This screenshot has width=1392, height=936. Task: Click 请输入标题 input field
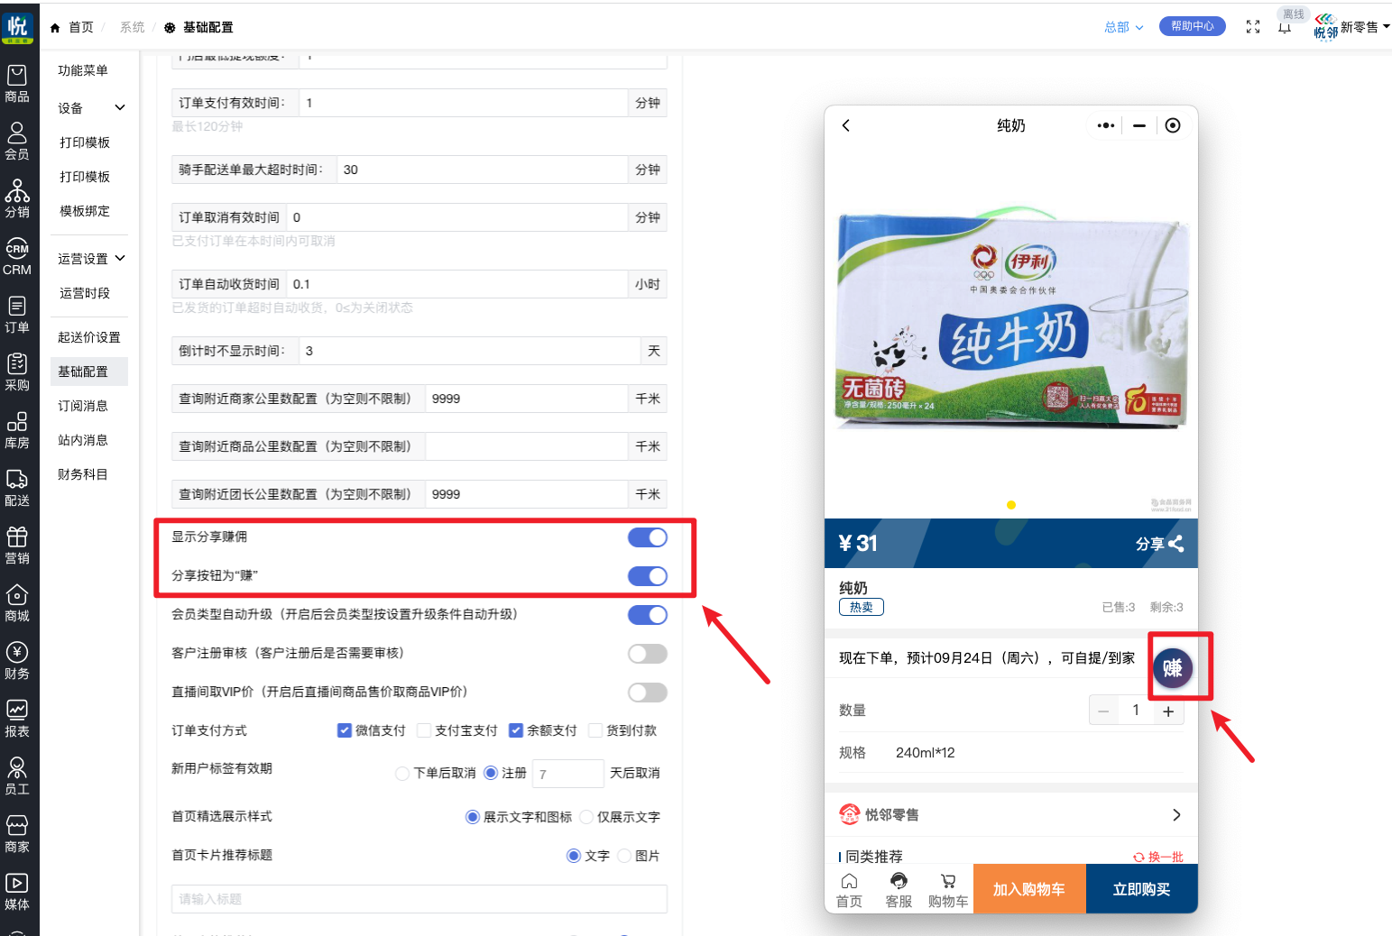point(419,899)
